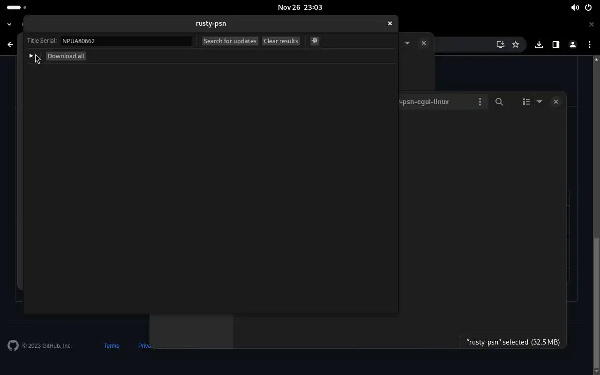Open system volume indicator
This screenshot has width=600, height=375.
point(575,7)
